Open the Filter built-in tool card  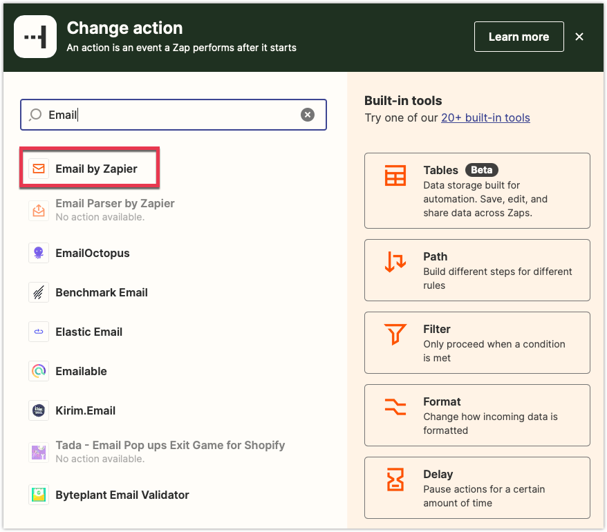[x=477, y=343]
